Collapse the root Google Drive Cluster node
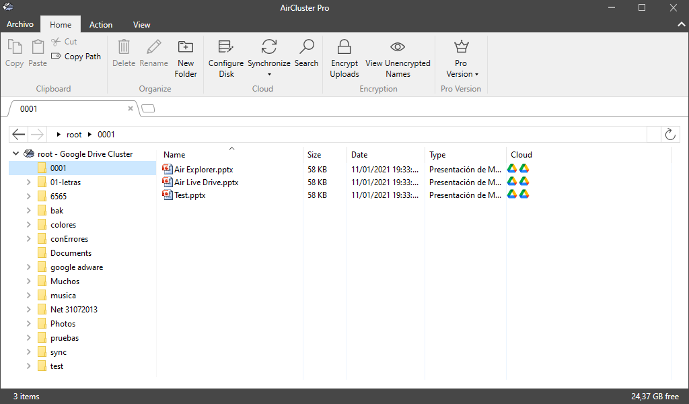Image resolution: width=689 pixels, height=404 pixels. coord(16,154)
